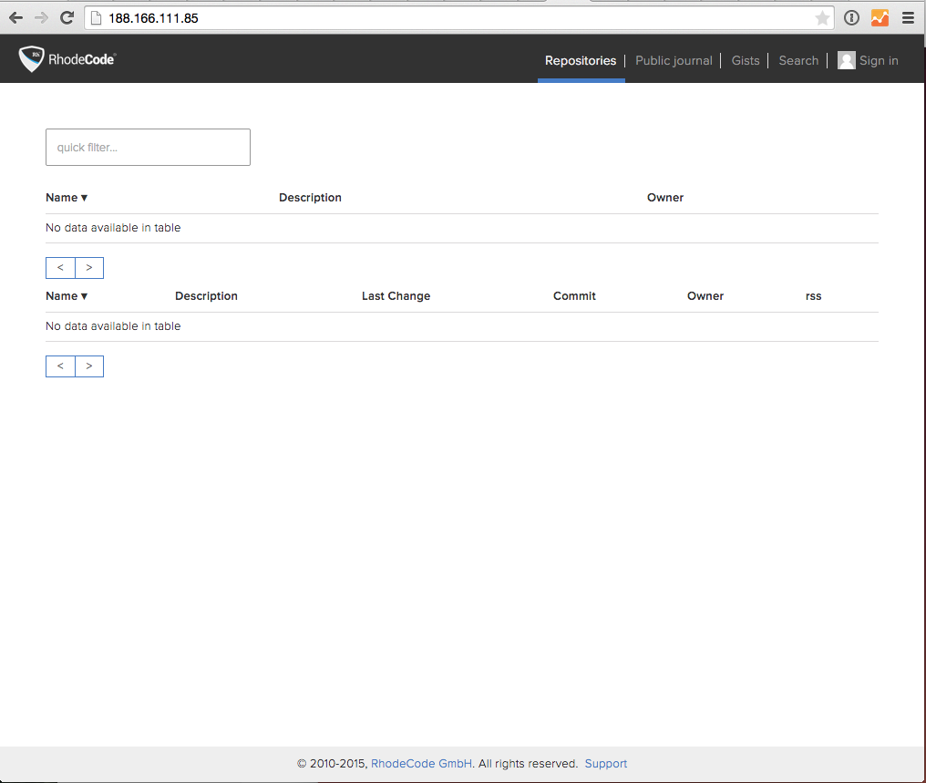Focus the quick filter input field
This screenshot has width=926, height=783.
(x=148, y=147)
